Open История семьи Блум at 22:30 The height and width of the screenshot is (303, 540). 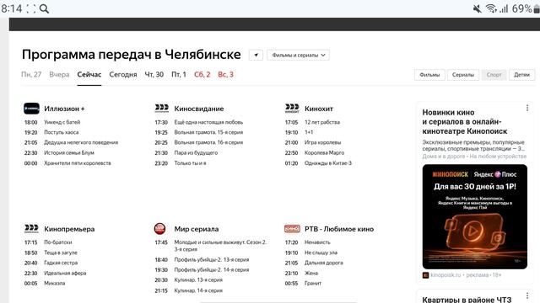coord(69,153)
